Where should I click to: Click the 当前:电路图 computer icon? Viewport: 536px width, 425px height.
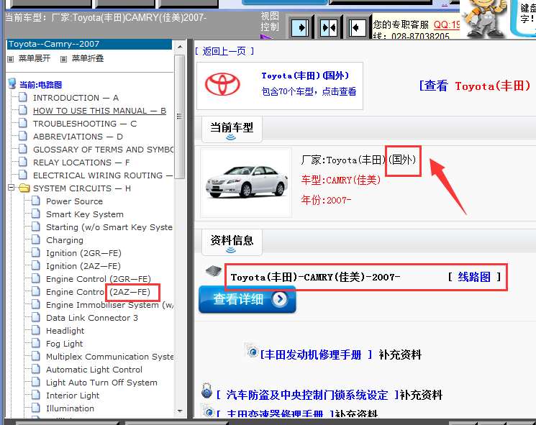coord(12,83)
